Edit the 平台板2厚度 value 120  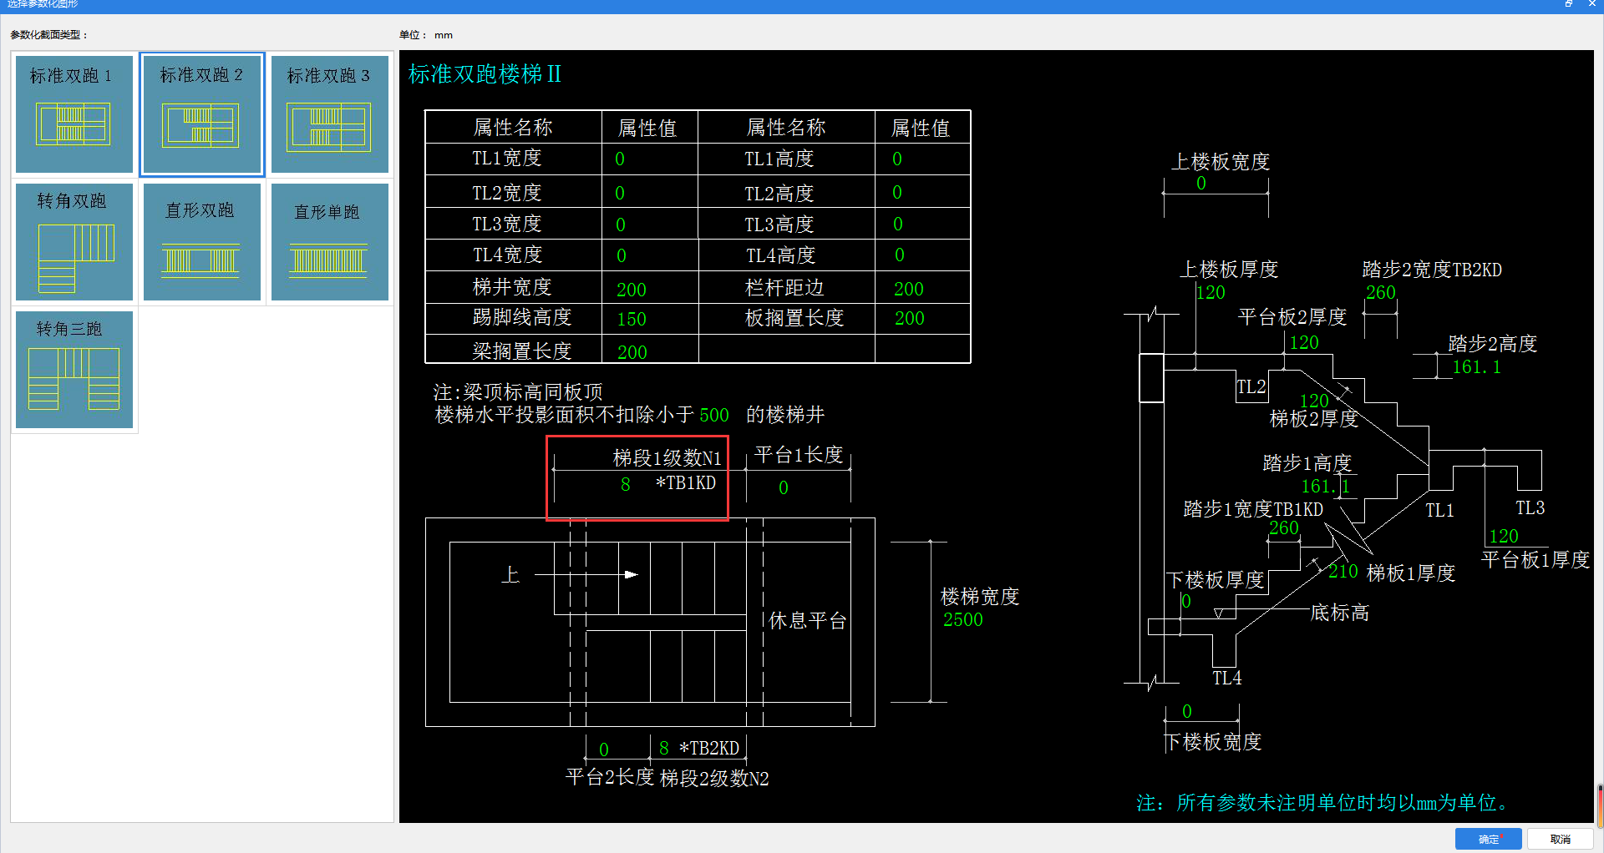[1304, 342]
